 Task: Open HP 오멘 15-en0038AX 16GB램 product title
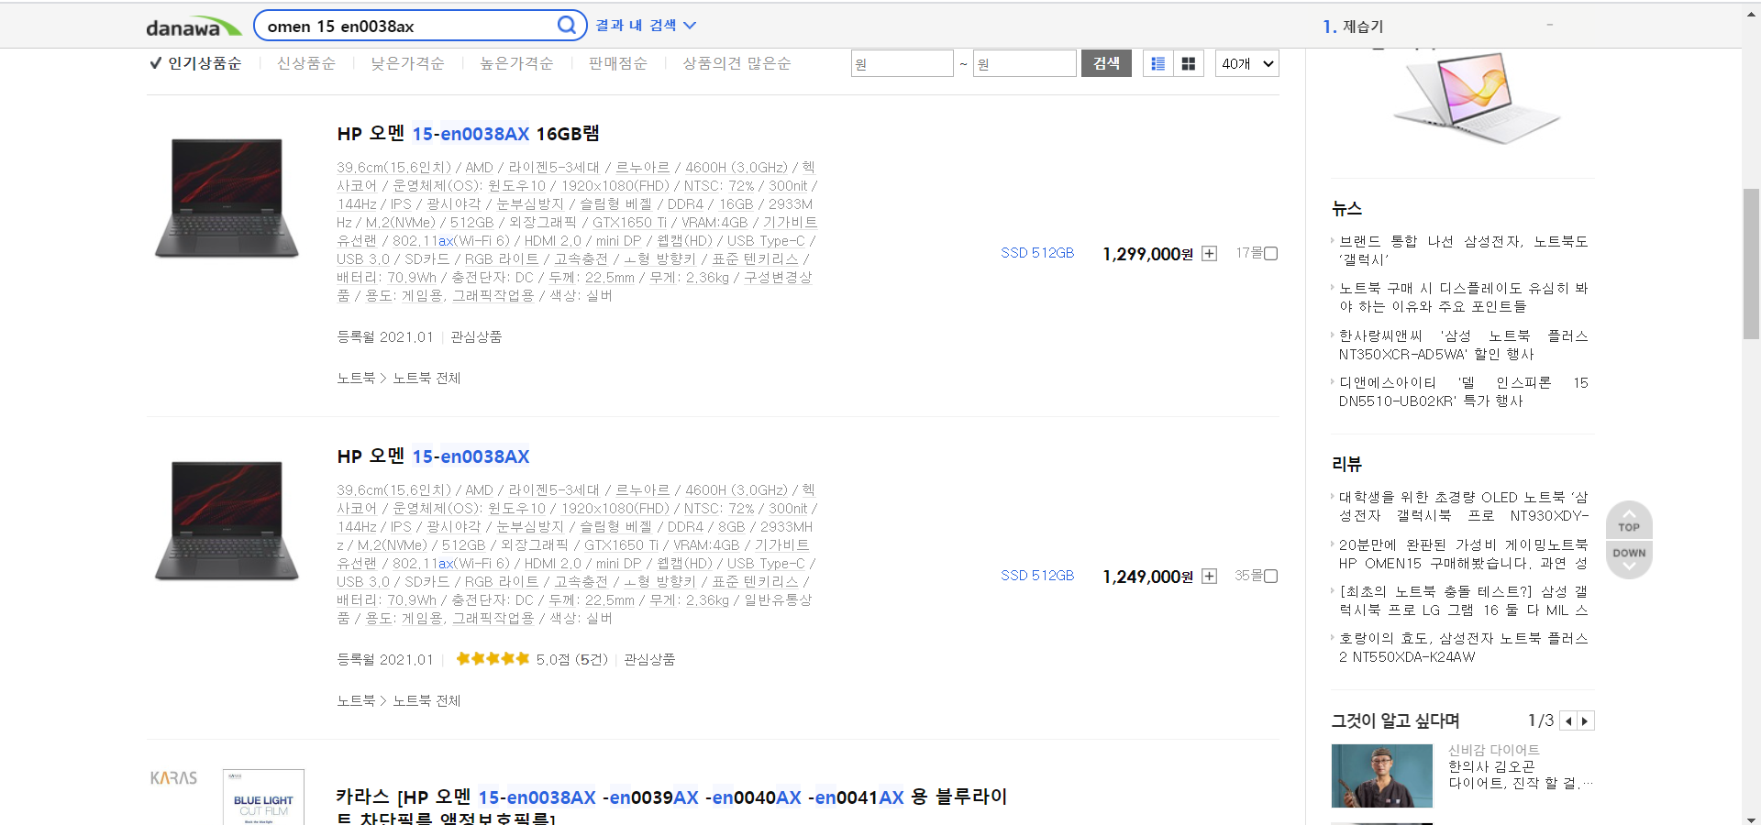pyautogui.click(x=468, y=134)
